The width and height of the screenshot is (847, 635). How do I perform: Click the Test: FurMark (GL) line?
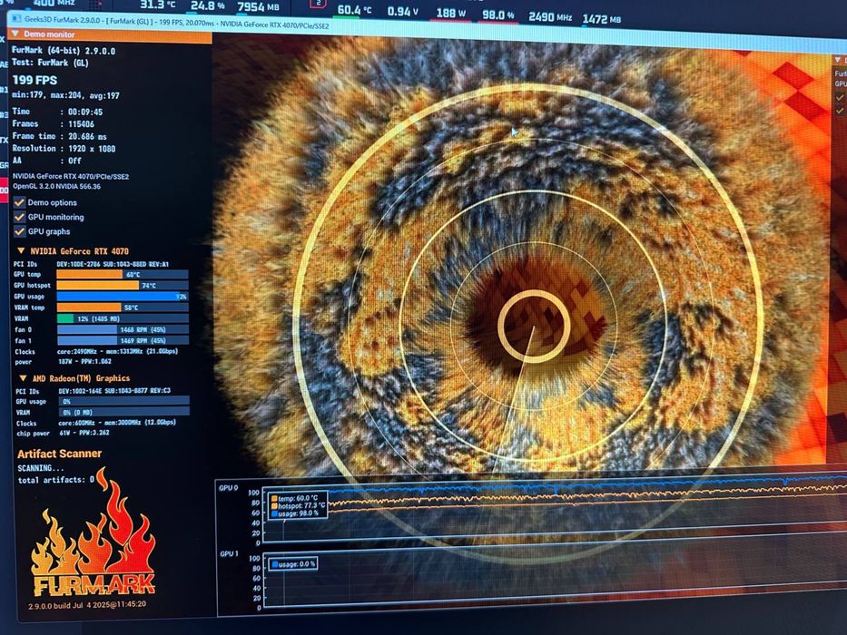tap(50, 63)
